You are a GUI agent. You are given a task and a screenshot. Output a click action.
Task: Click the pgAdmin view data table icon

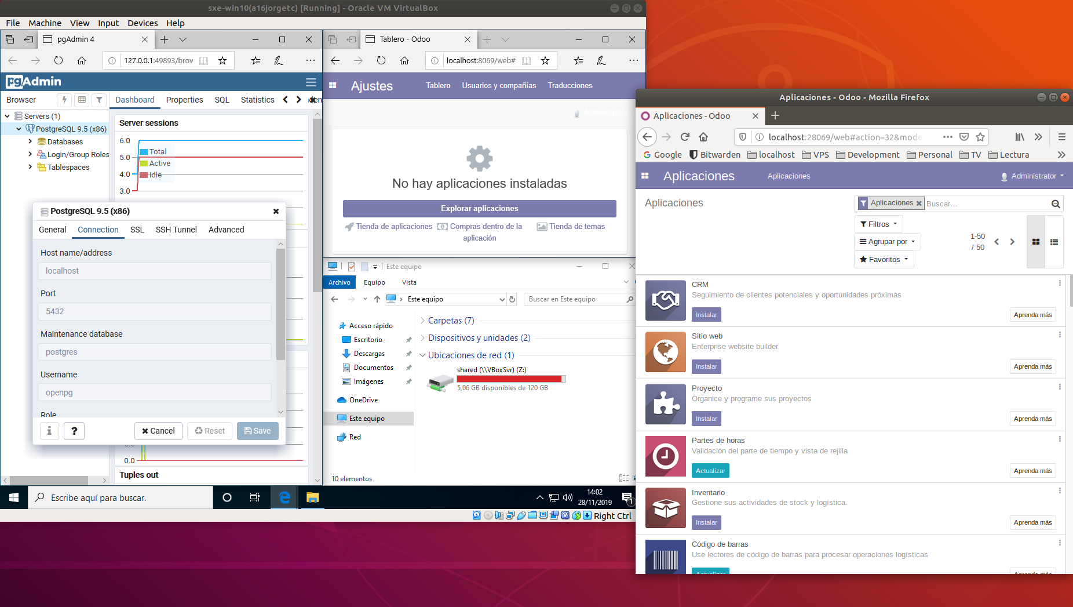click(82, 100)
